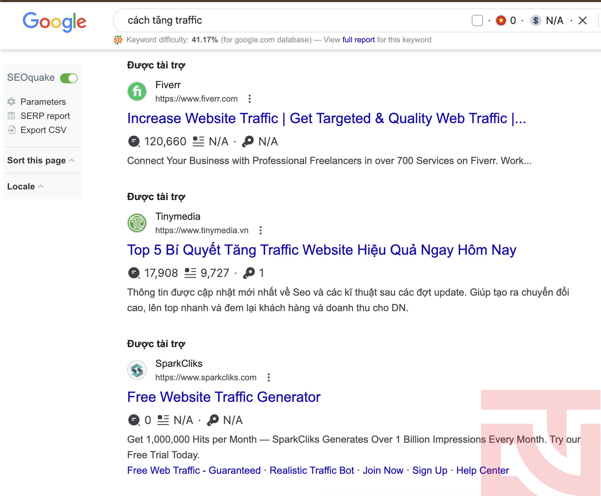Open the Sign Up sitelink
The width and height of the screenshot is (601, 496).
(430, 470)
